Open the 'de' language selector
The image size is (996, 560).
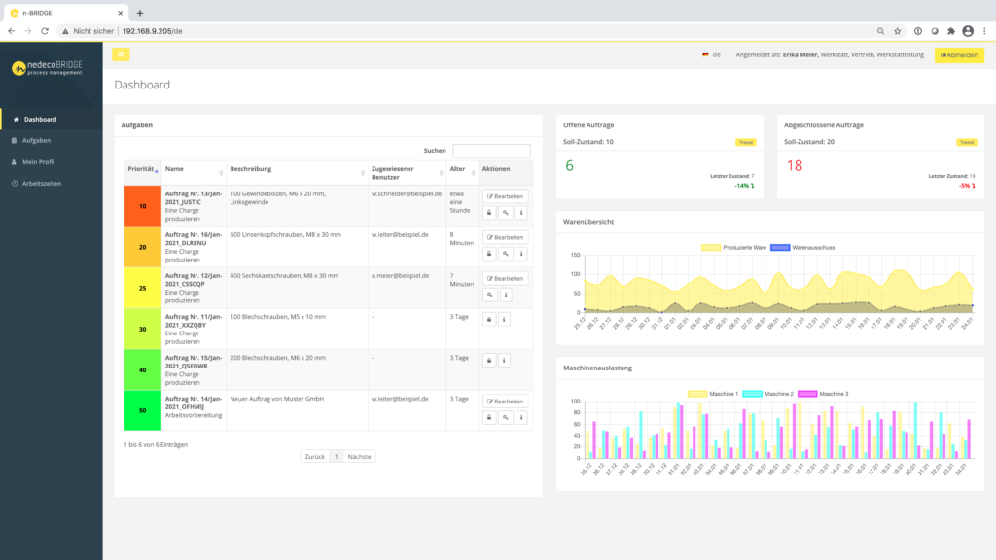[710, 55]
